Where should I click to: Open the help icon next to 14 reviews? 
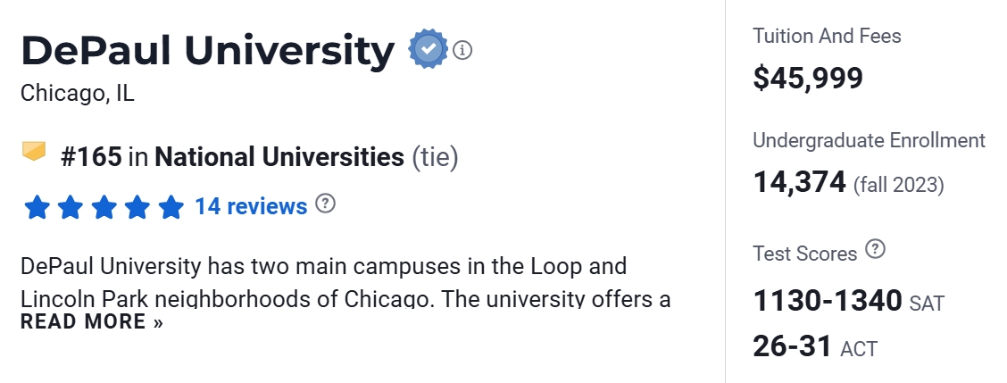click(x=326, y=204)
